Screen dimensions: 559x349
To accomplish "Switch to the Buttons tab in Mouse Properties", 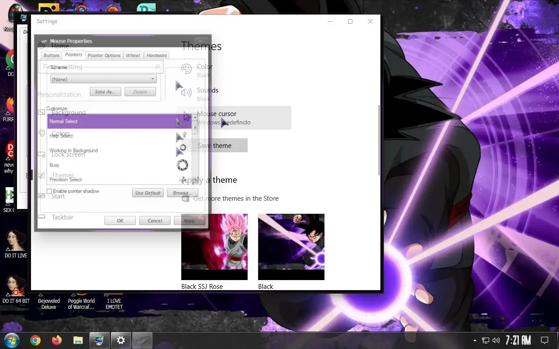I will [x=52, y=55].
